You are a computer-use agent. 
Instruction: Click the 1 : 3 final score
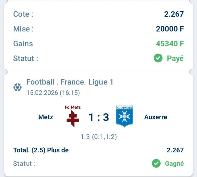[x=99, y=117]
